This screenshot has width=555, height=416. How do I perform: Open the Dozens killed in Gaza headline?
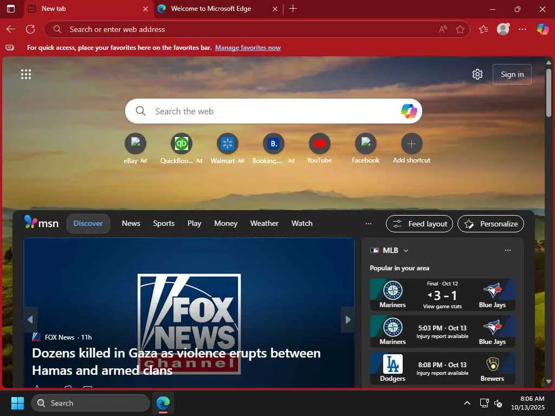coord(176,361)
